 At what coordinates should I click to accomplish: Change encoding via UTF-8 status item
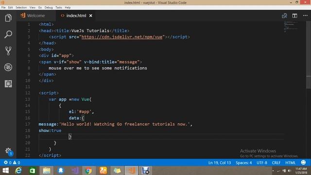tap(262, 163)
